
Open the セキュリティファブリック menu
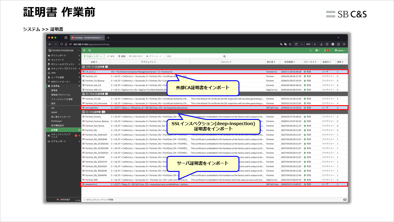pos(64,136)
